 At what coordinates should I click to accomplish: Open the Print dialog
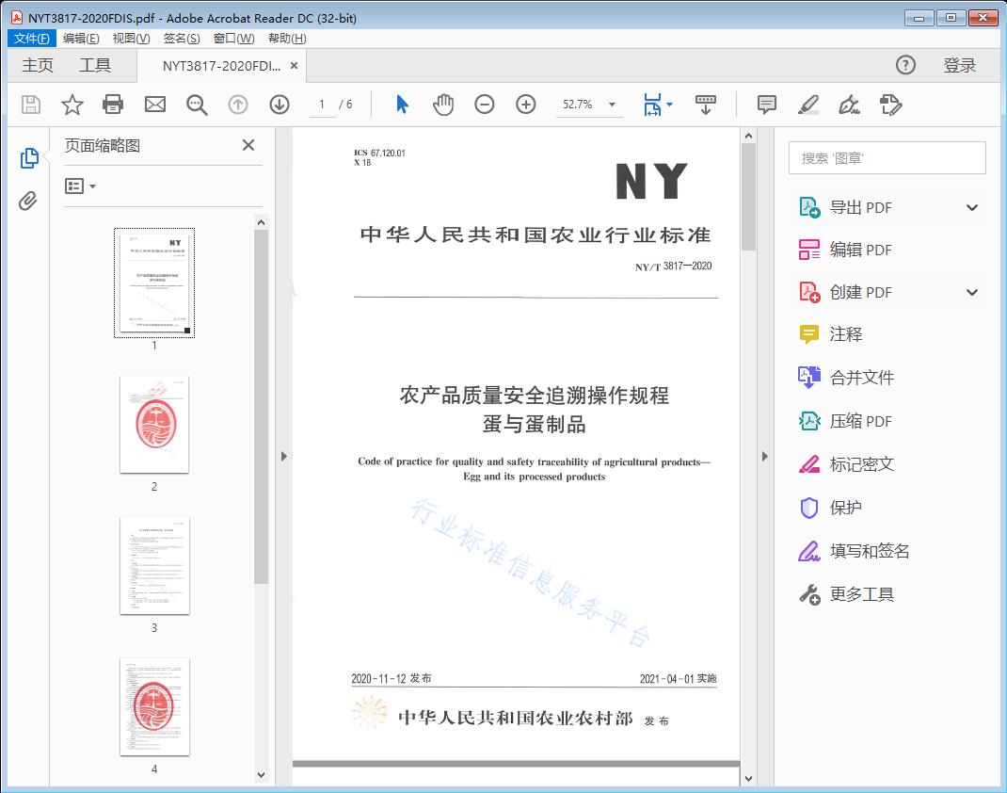click(x=113, y=105)
